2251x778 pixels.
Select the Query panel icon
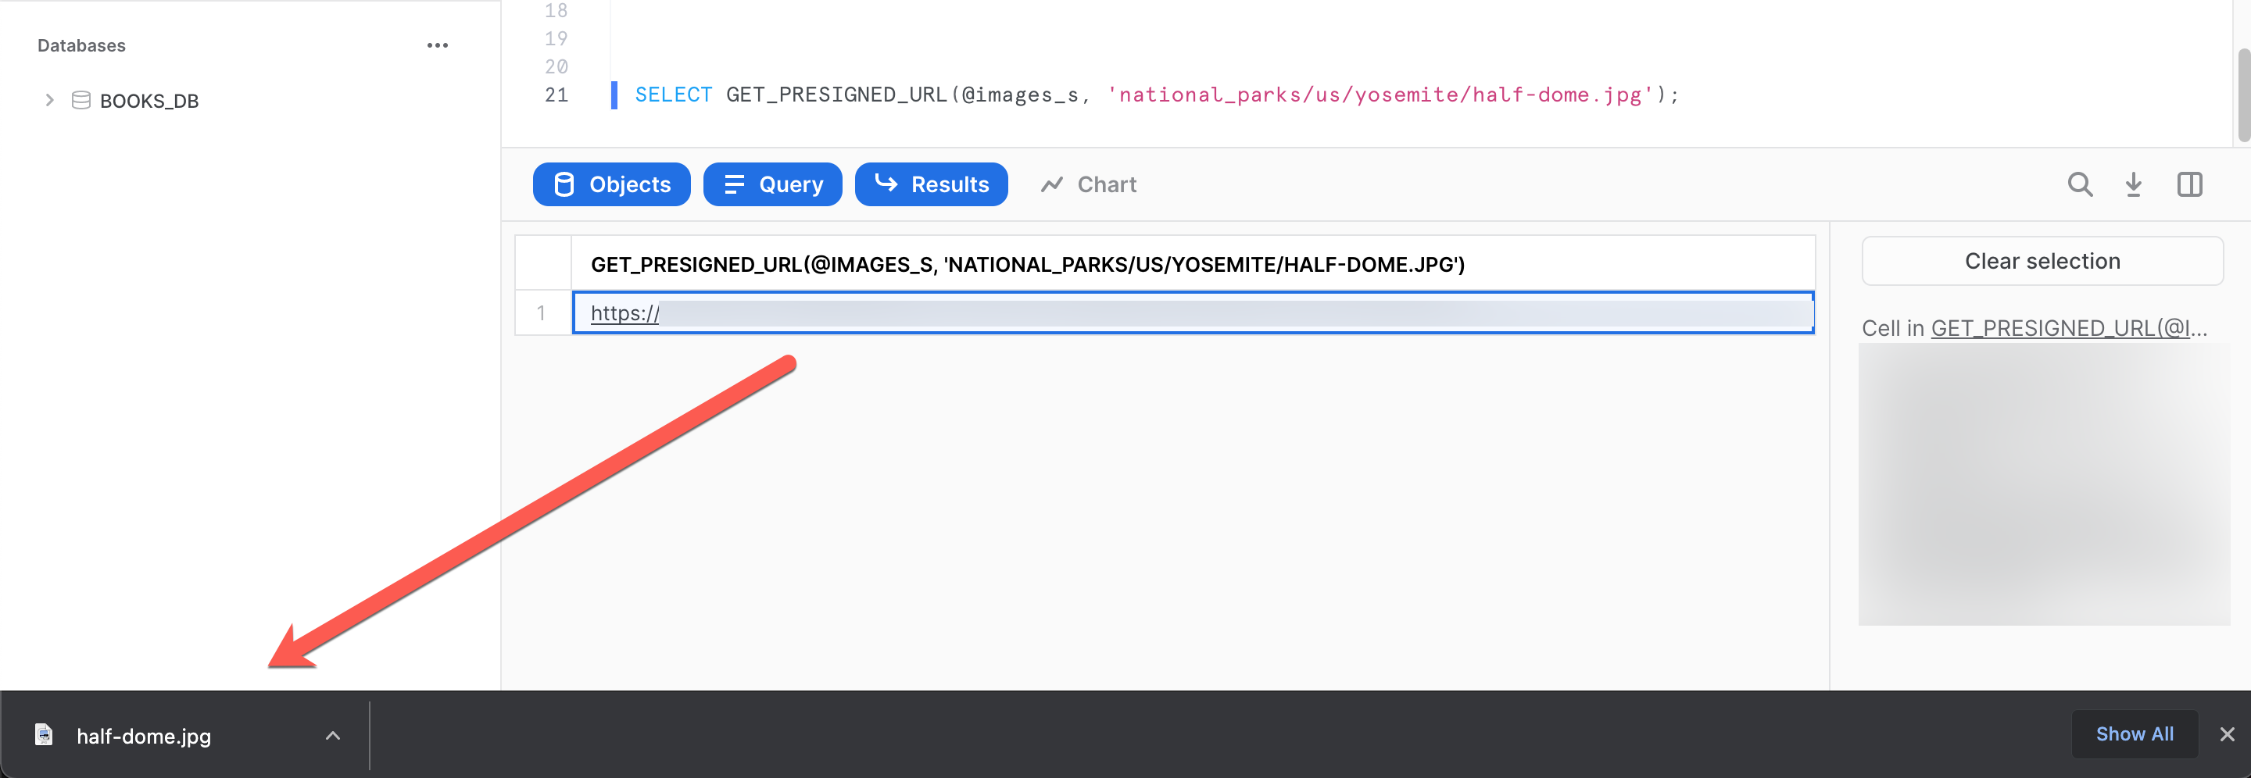tap(734, 184)
